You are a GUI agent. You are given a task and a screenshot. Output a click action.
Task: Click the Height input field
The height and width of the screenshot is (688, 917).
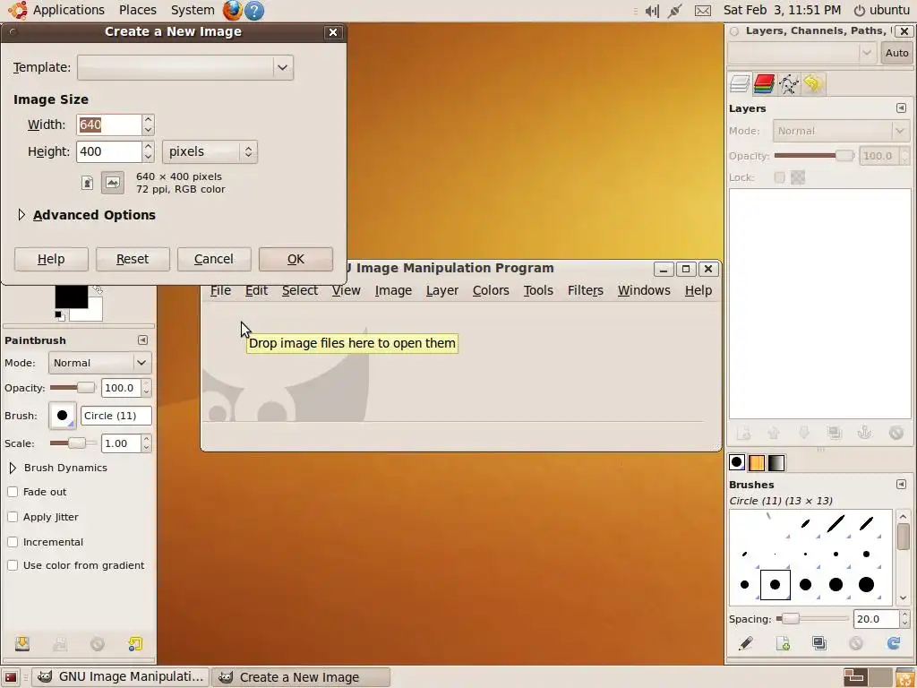coord(108,151)
